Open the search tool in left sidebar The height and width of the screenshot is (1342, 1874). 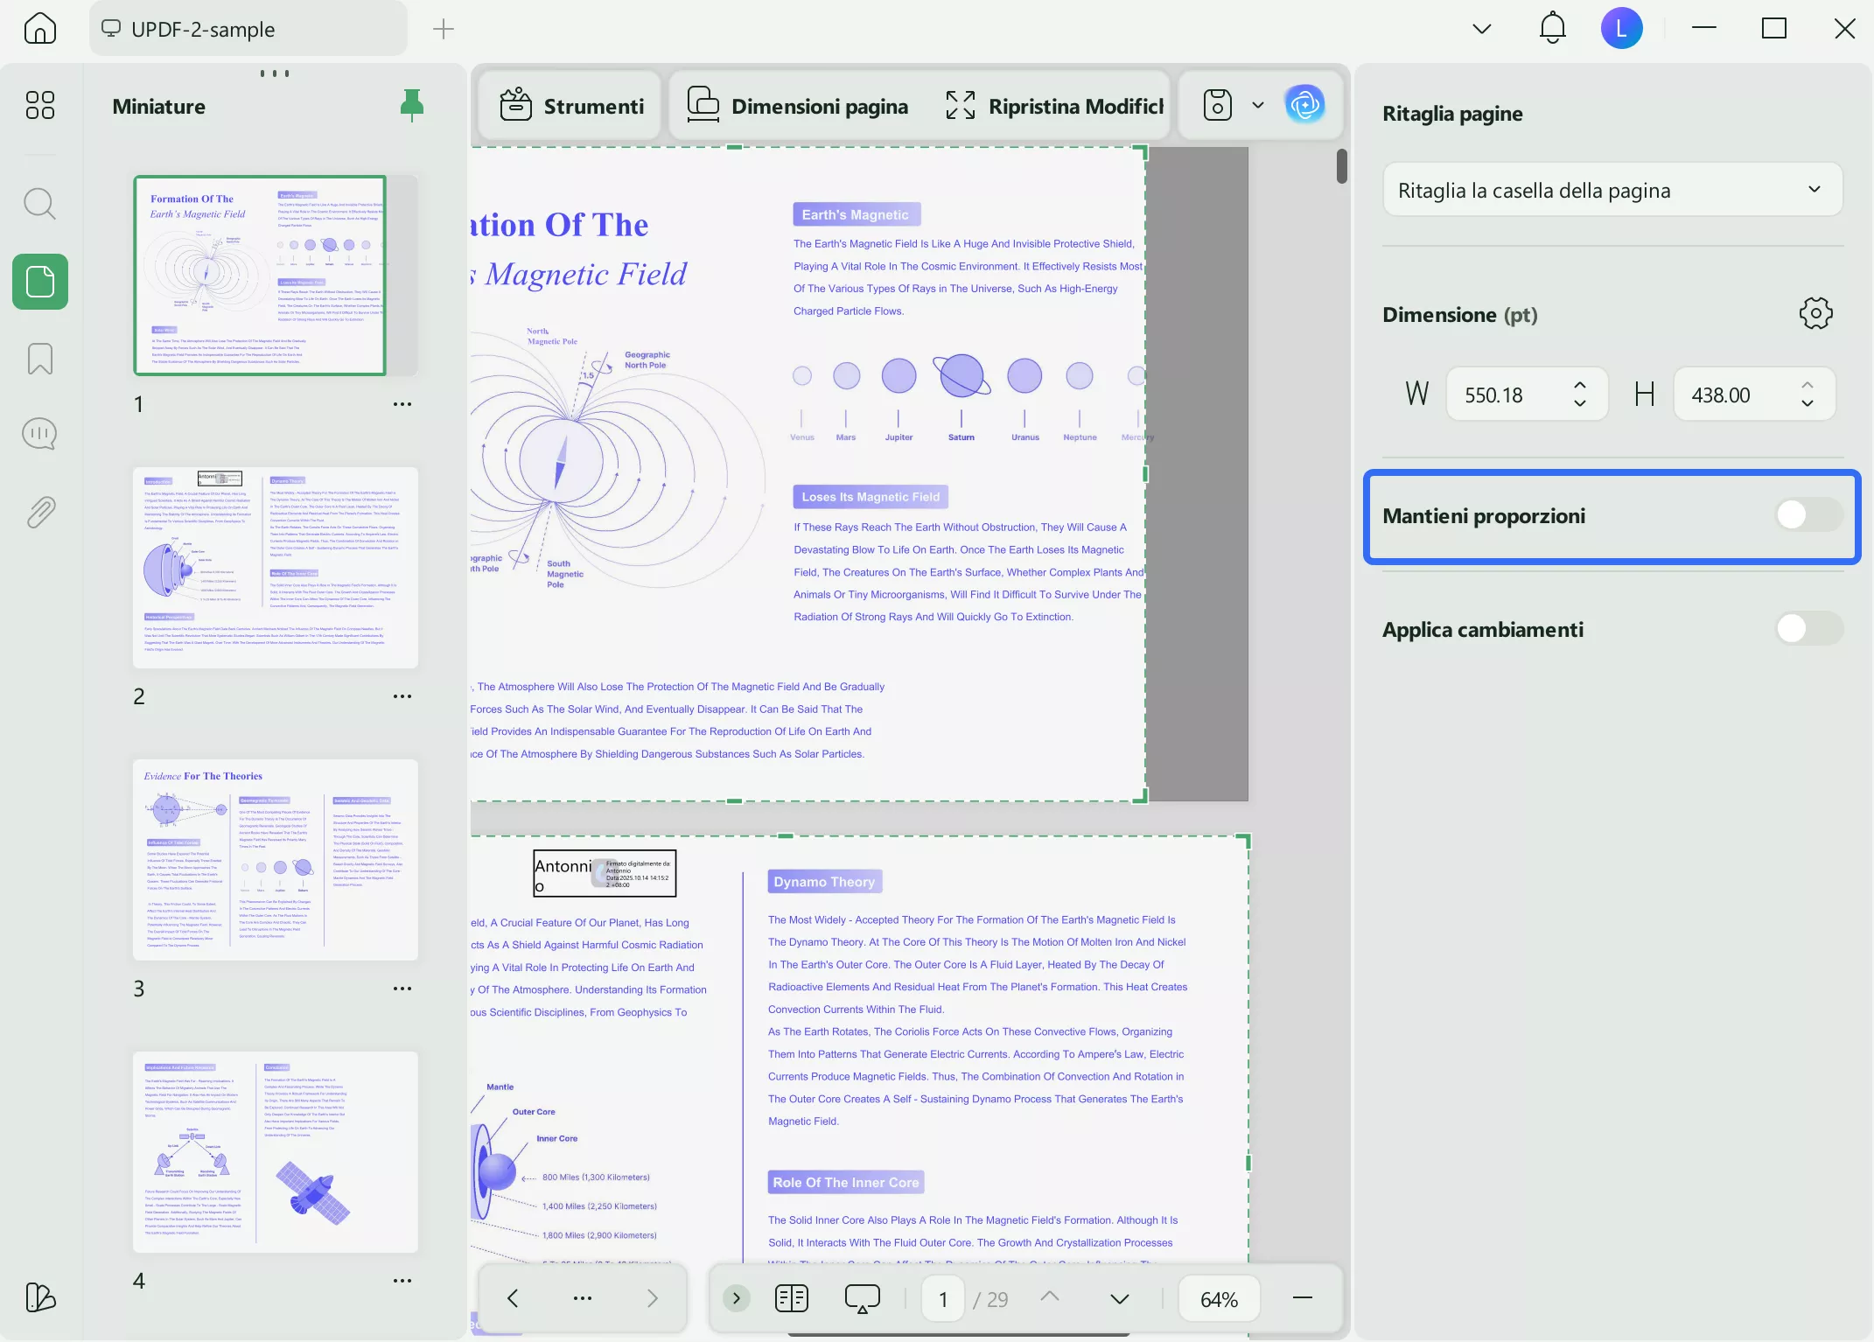pos(39,204)
